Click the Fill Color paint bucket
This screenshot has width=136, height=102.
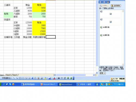coord(45,78)
